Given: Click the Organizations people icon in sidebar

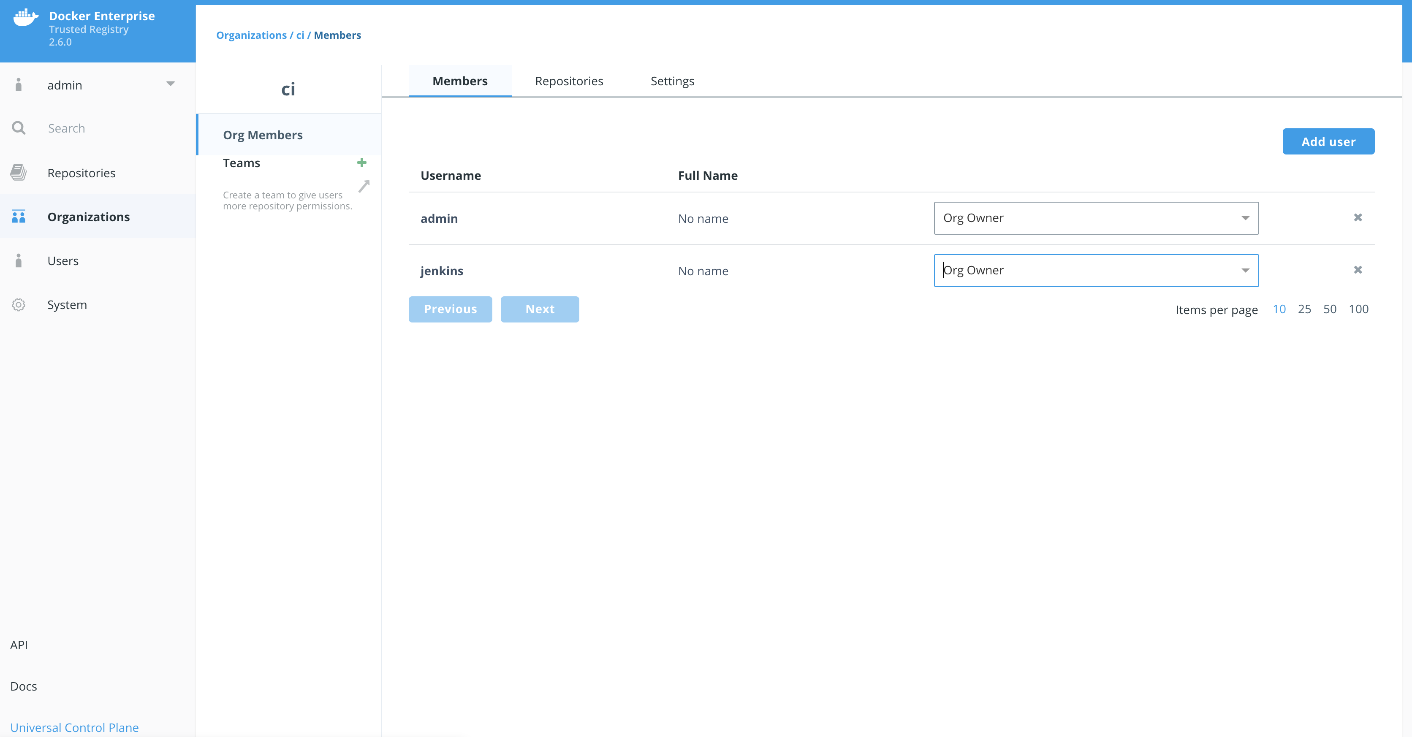Looking at the screenshot, I should pos(19,217).
